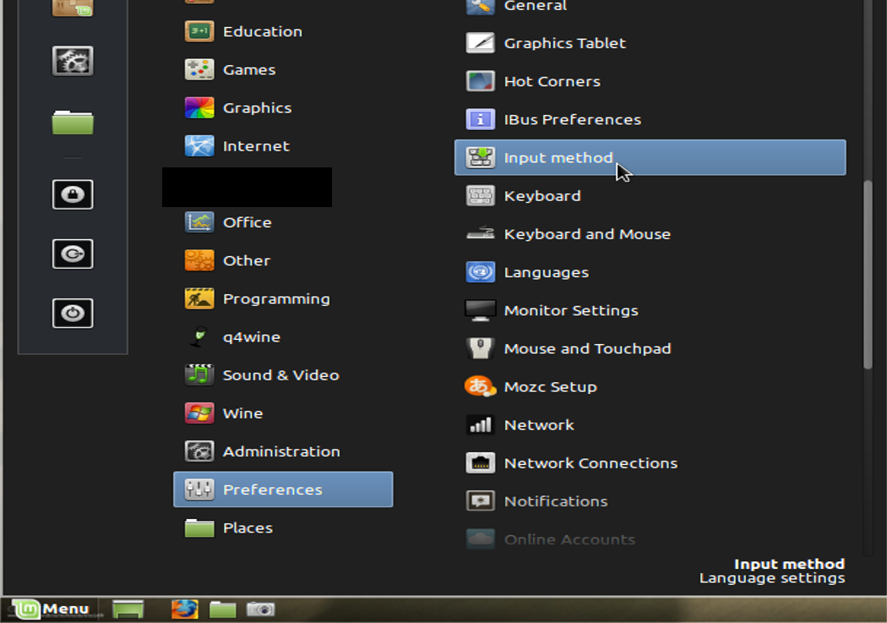Click the Administration gear icon

(x=199, y=451)
